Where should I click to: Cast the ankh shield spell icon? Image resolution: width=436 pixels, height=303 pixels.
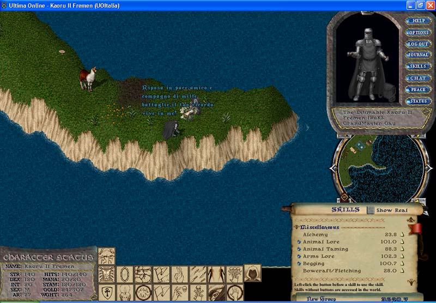click(x=107, y=293)
